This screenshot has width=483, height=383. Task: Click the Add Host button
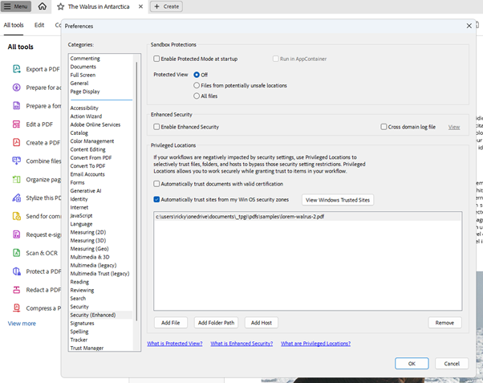click(262, 323)
